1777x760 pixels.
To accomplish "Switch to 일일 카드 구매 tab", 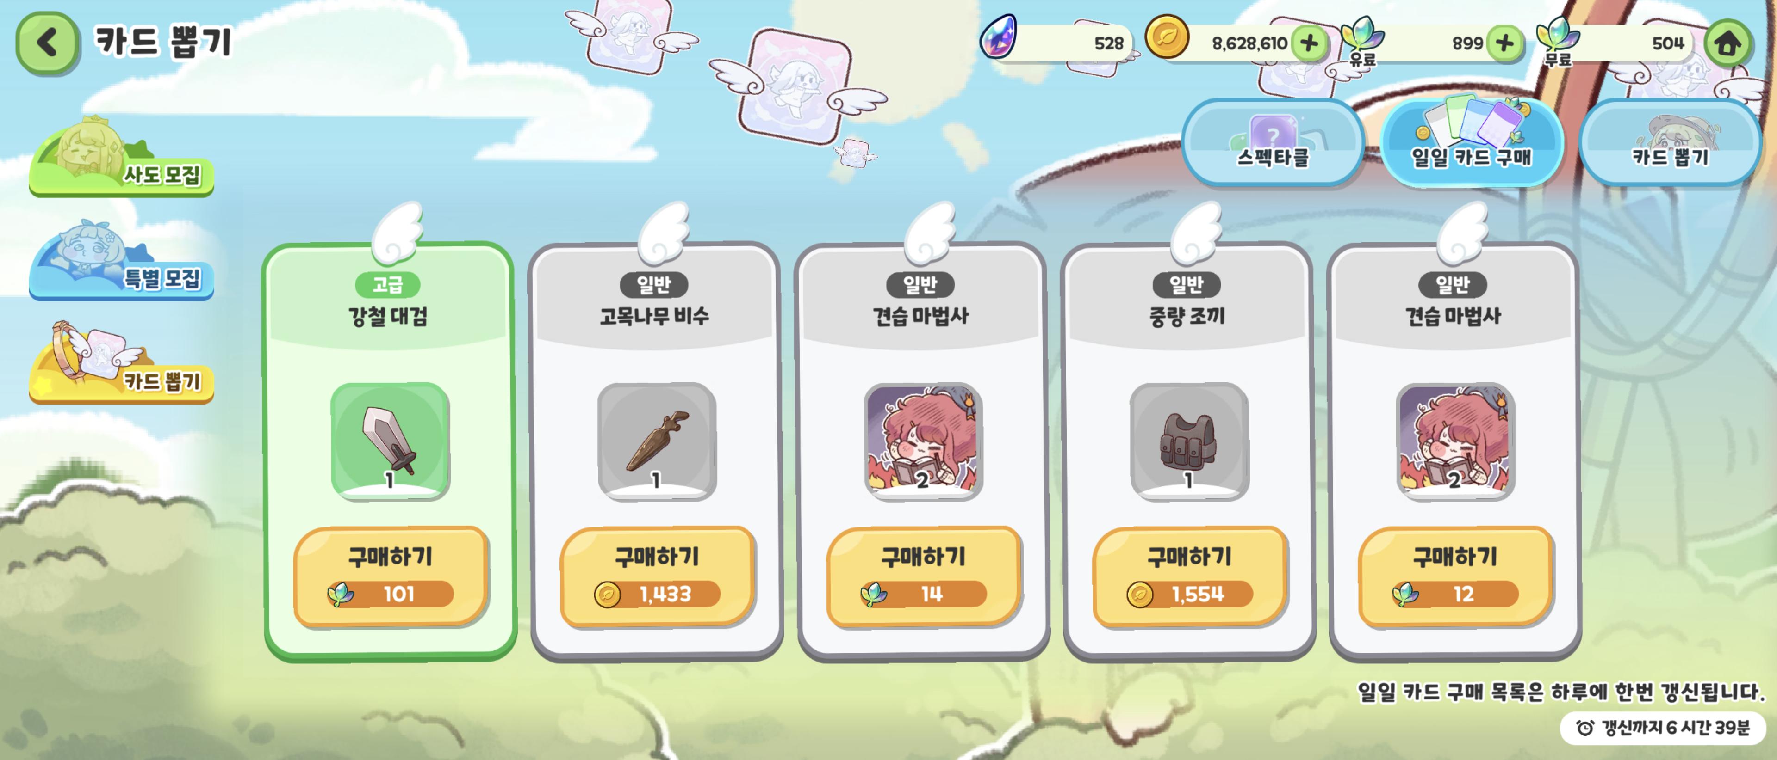I will [x=1472, y=142].
